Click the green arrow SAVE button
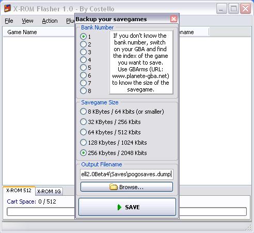This screenshot has width=254, height=233. [x=127, y=207]
